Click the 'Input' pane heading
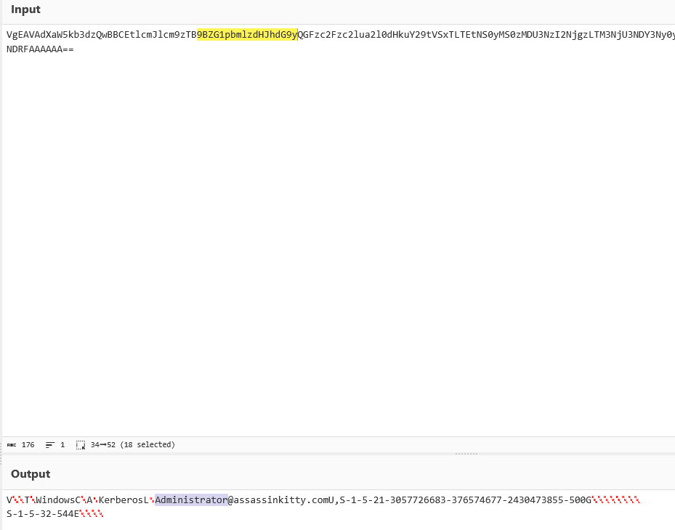Screen dimensions: 675x530 point(25,9)
